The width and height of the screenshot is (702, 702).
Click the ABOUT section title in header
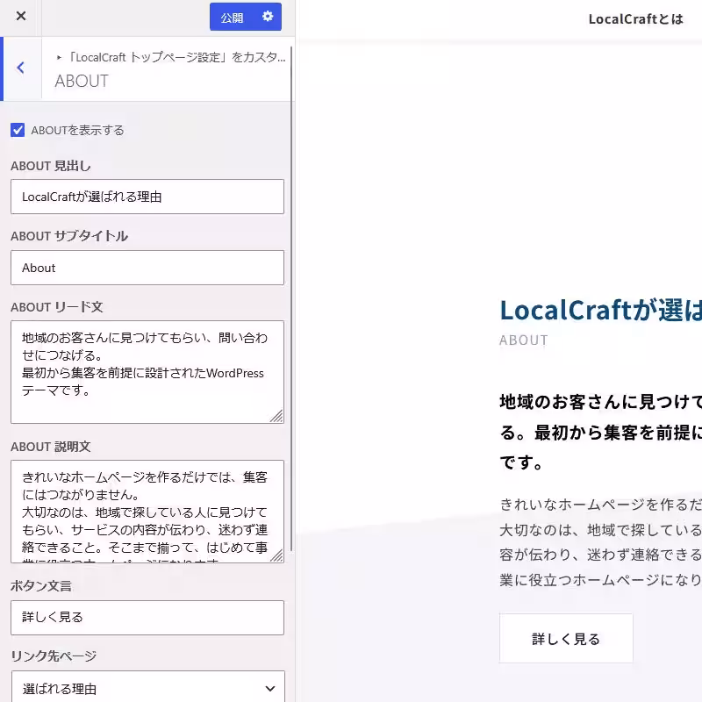click(x=82, y=82)
